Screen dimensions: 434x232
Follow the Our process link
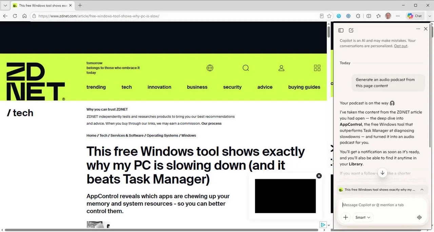pyautogui.click(x=211, y=124)
